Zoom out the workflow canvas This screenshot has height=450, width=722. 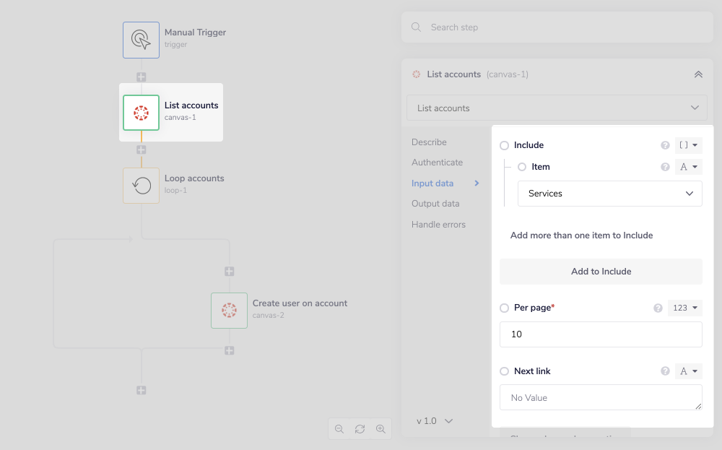[x=339, y=429]
